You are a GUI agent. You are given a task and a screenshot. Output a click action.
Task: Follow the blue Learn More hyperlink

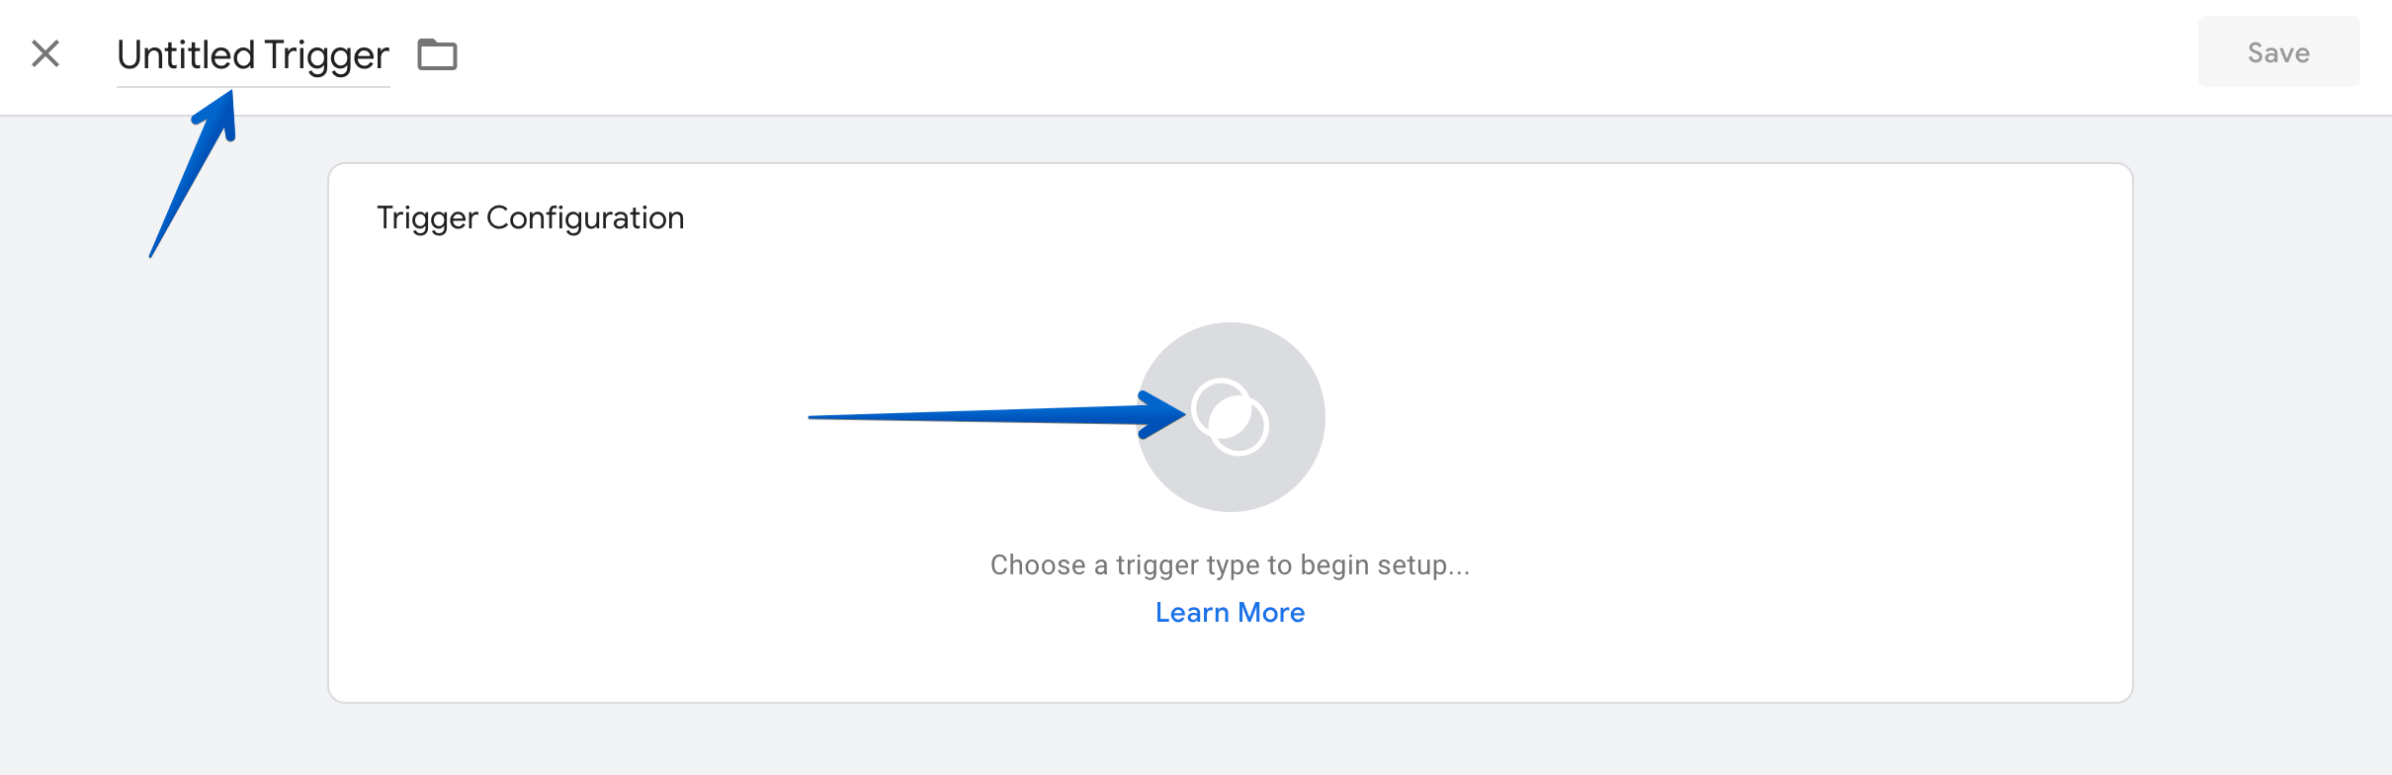(x=1230, y=613)
